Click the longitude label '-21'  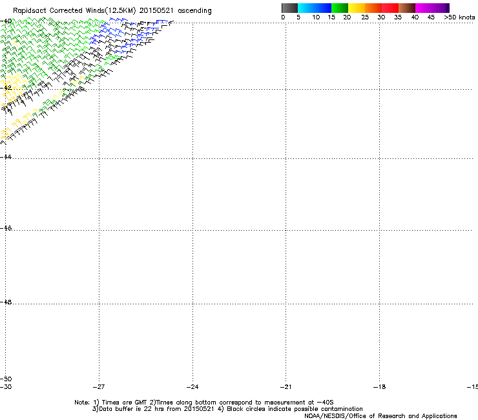pos(286,387)
